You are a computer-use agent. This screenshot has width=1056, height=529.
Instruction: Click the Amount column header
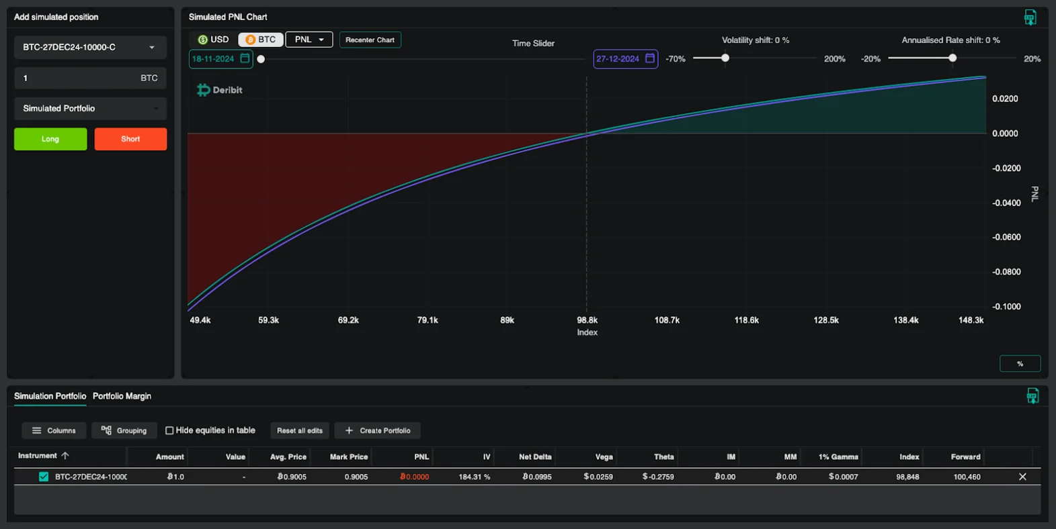click(169, 456)
